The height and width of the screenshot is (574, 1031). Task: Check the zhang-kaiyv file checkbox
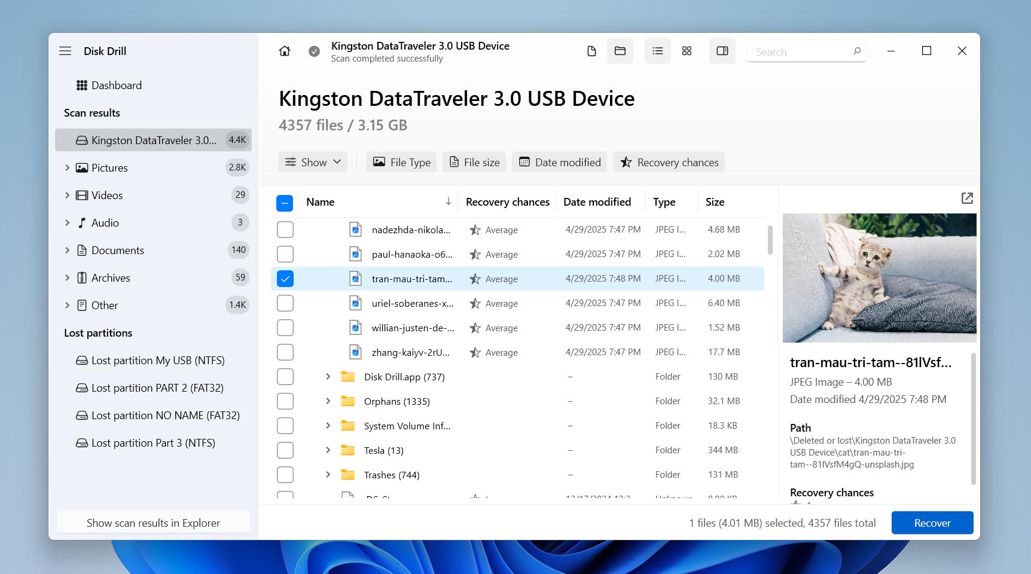[x=285, y=352]
